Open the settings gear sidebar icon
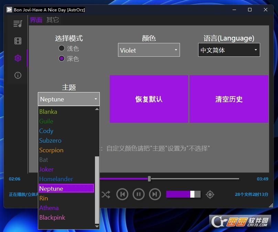The width and height of the screenshot is (278, 232). [18, 58]
